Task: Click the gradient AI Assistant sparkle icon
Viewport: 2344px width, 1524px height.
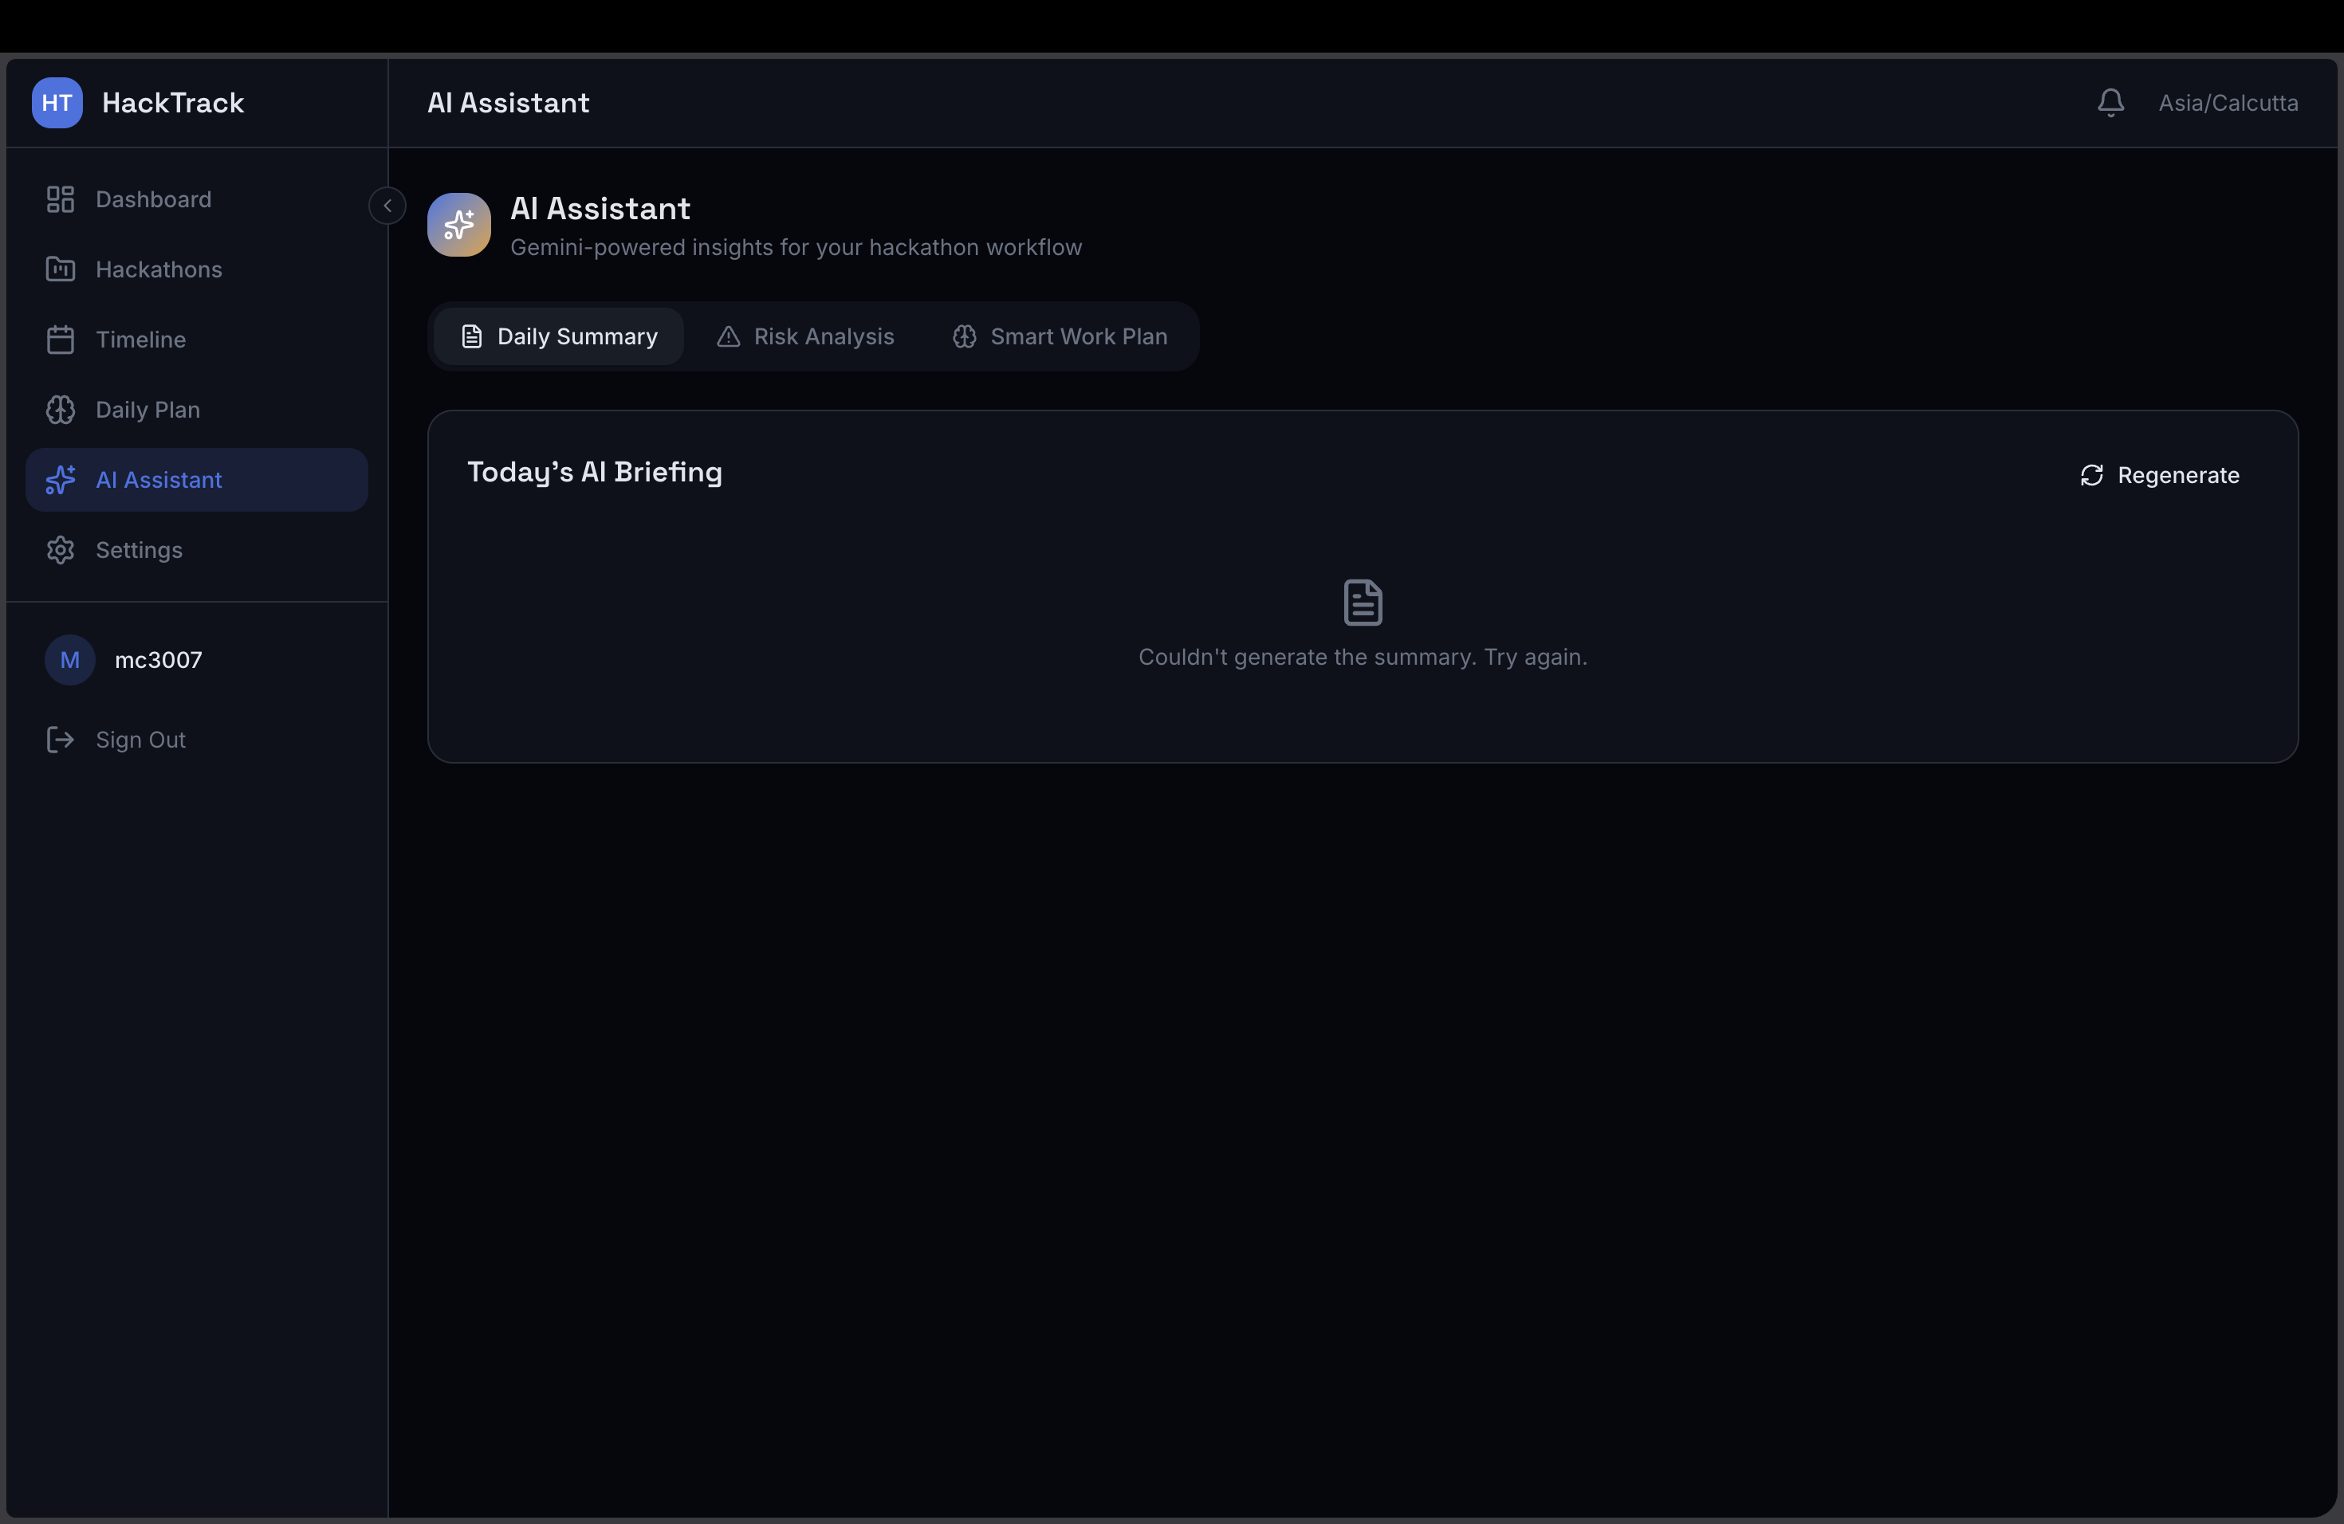Action: (x=459, y=225)
